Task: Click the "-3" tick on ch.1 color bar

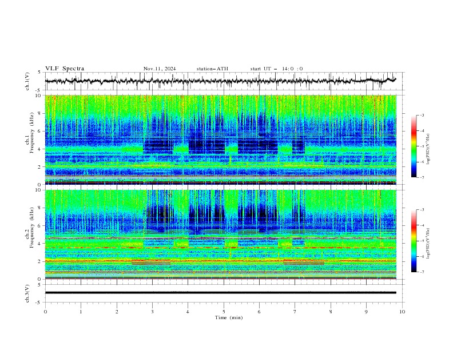Action: [422, 115]
